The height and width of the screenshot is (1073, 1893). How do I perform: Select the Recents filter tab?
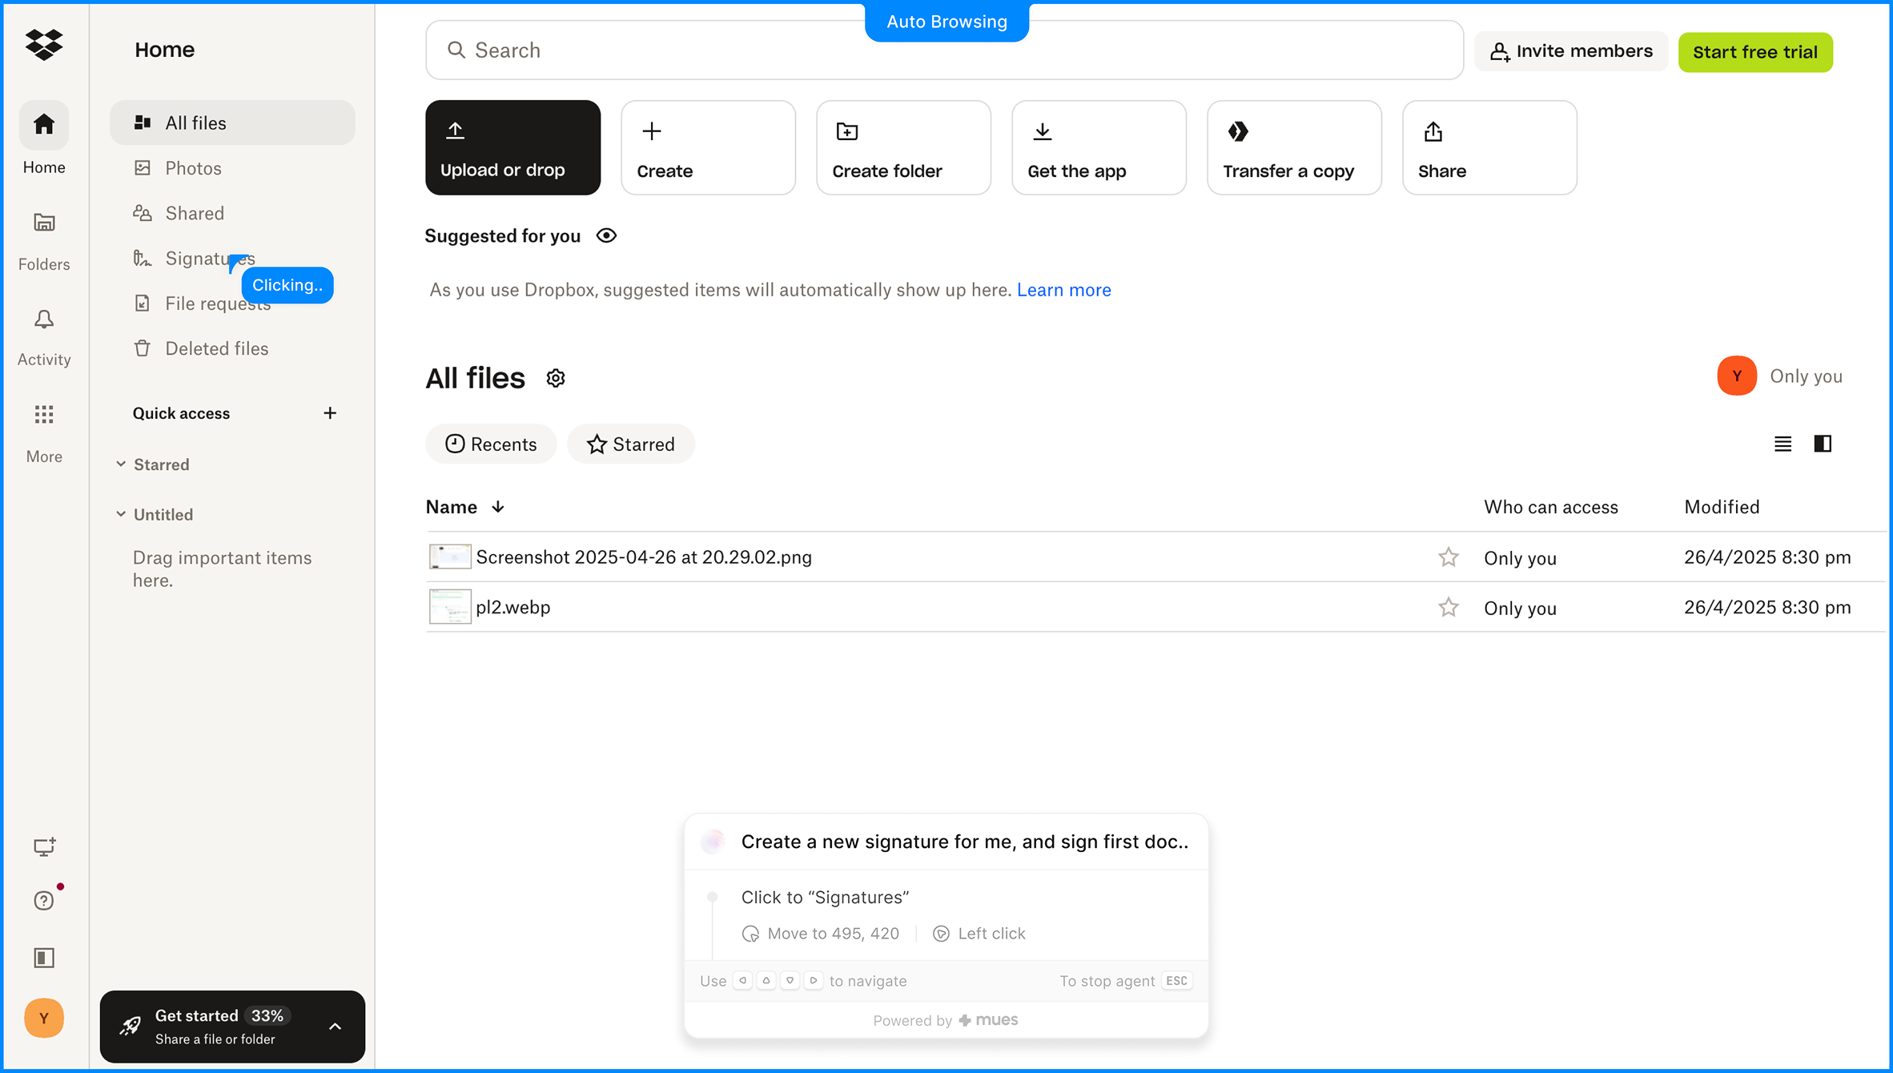491,444
